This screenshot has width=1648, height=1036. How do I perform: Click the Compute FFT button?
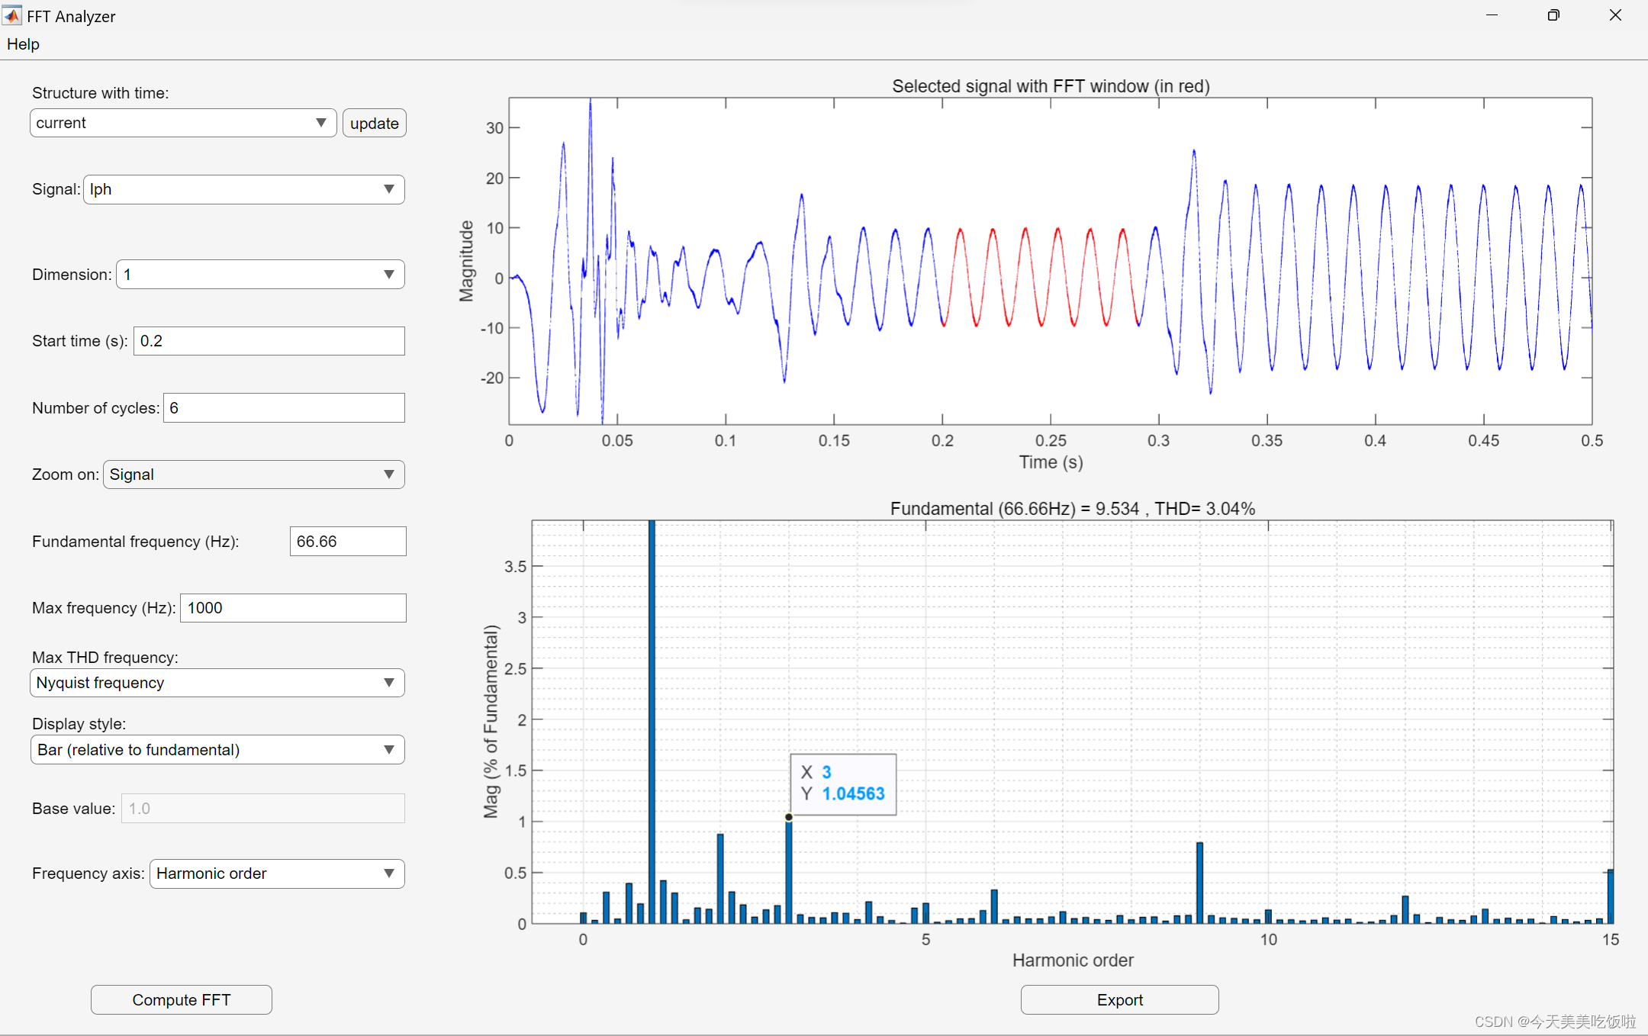click(x=182, y=999)
